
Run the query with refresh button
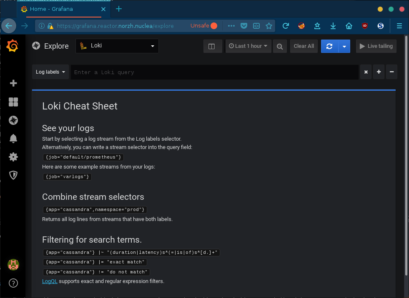pyautogui.click(x=329, y=46)
